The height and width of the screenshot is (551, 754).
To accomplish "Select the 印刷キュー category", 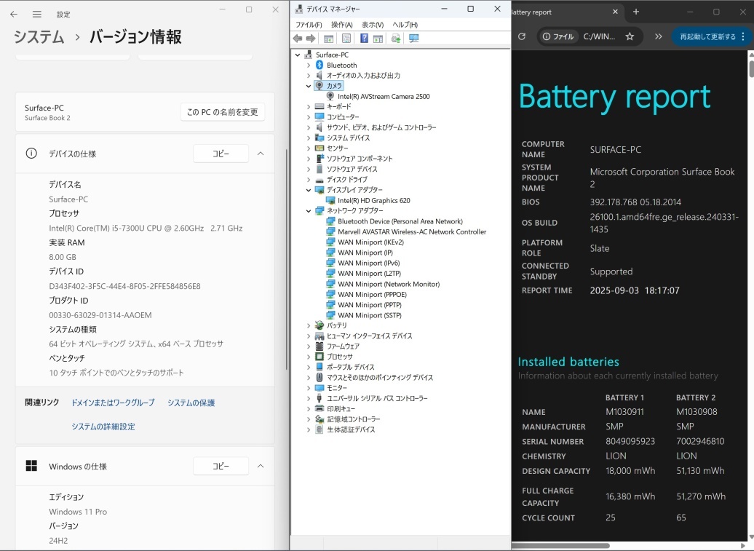I will coord(341,408).
